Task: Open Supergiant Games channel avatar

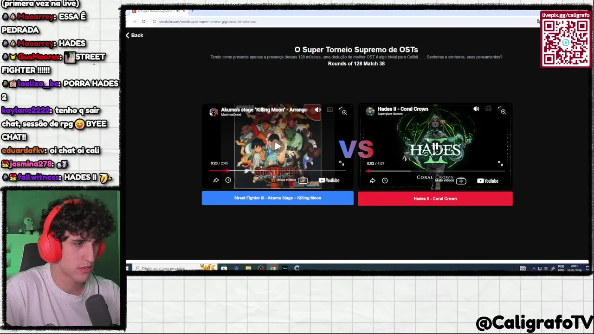Action: 370,111
